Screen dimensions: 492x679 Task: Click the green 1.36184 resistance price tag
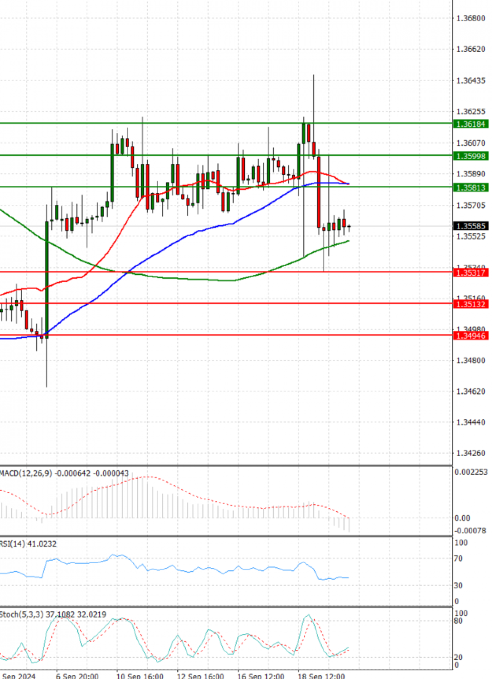pyautogui.click(x=470, y=124)
